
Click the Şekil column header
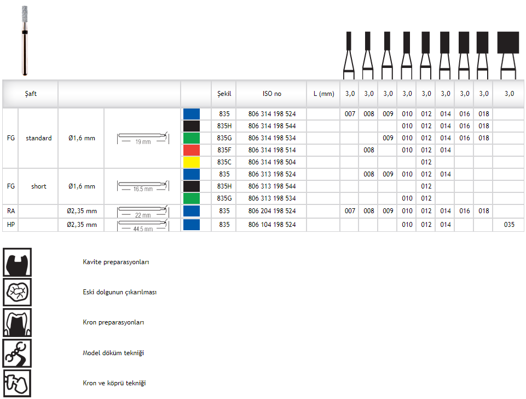pyautogui.click(x=223, y=94)
